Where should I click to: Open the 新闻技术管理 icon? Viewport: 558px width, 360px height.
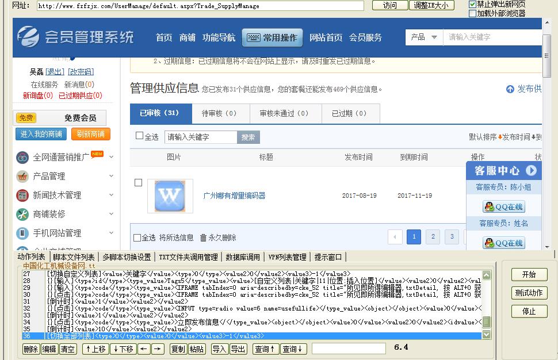22,195
